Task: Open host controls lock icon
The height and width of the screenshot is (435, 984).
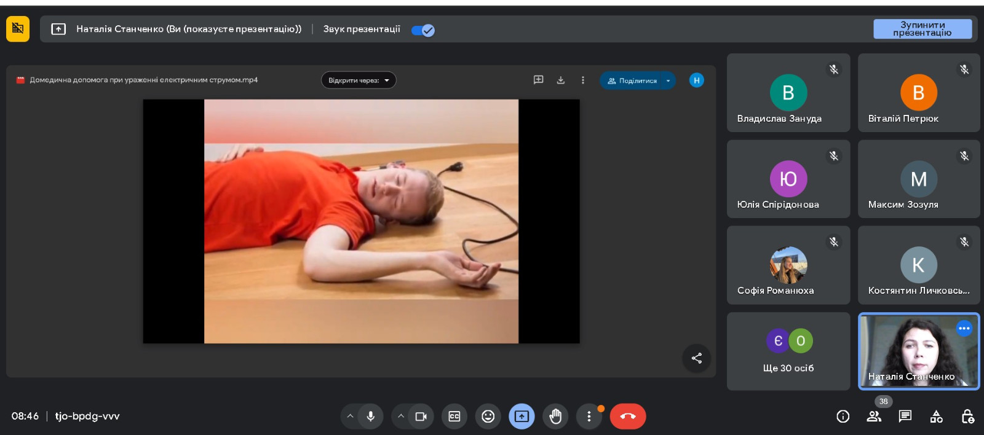Action: 967,417
